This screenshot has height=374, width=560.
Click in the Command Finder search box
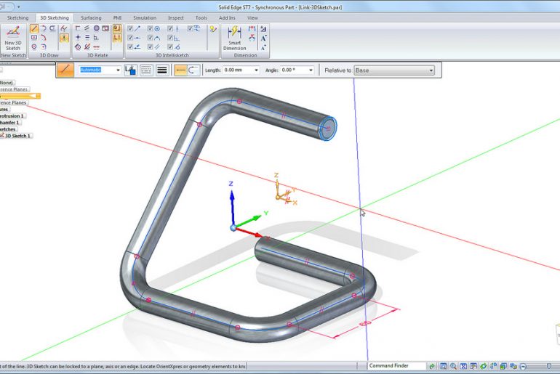pos(395,366)
